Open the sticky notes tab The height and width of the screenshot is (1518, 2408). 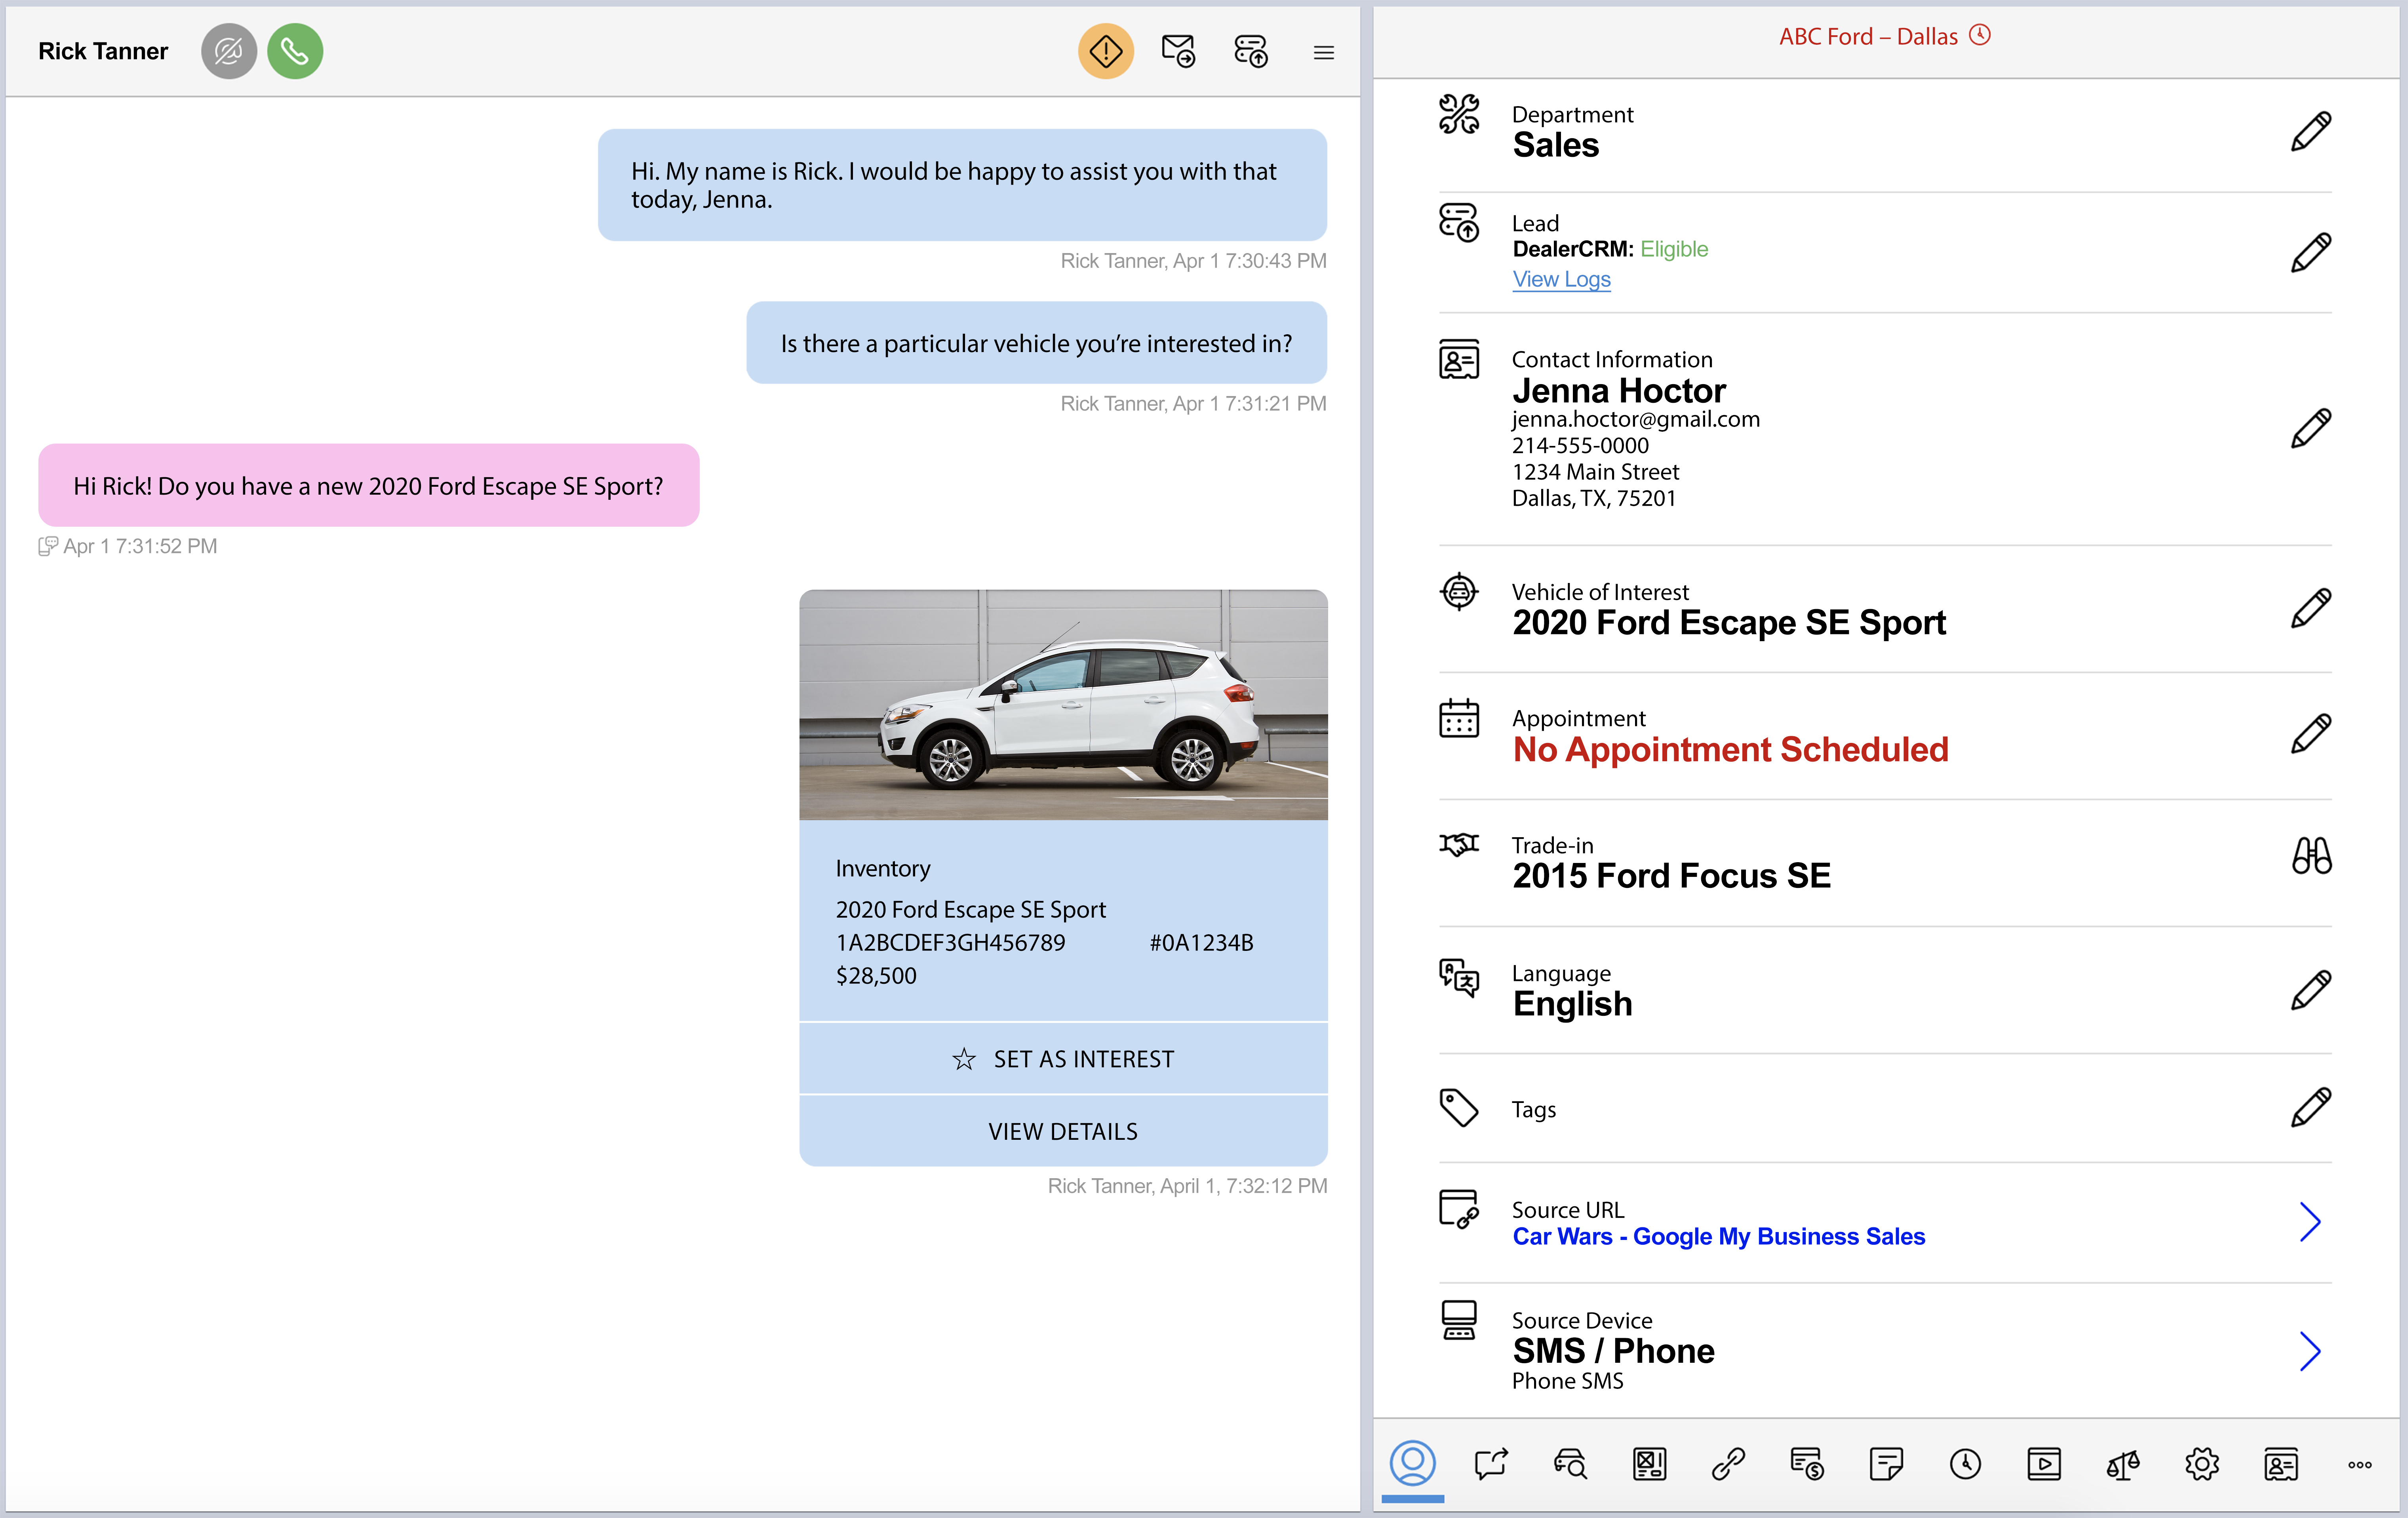1886,1464
